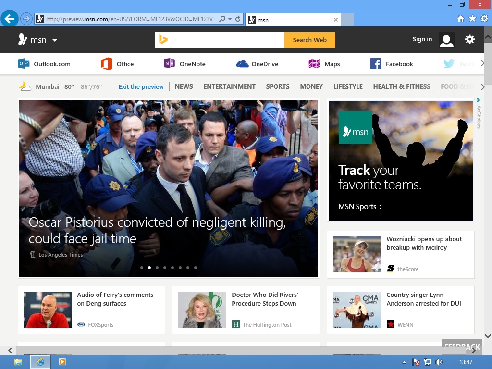The width and height of the screenshot is (492, 369).
Task: Open Audio of Ferry's comments story
Action: [115, 299]
